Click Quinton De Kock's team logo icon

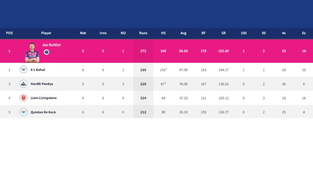point(23,112)
